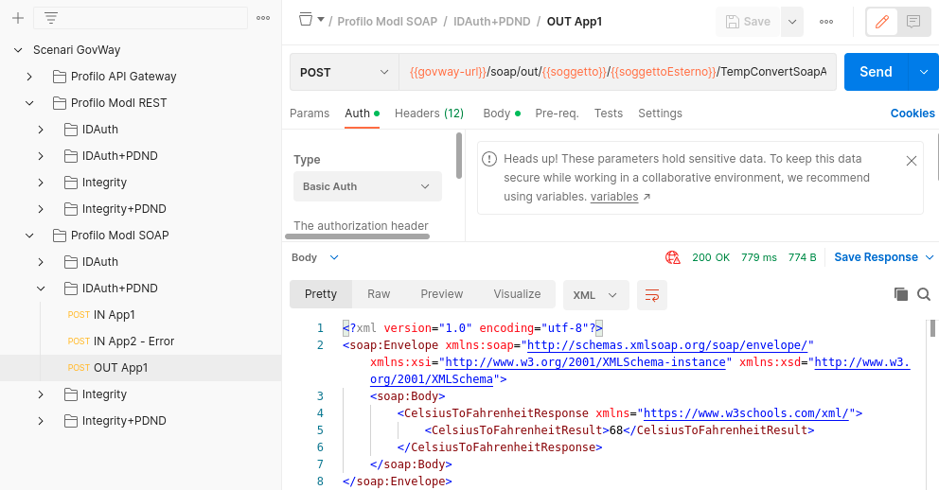This screenshot has width=939, height=490.
Task: Switch to the Pre-req. tab
Action: pos(557,114)
